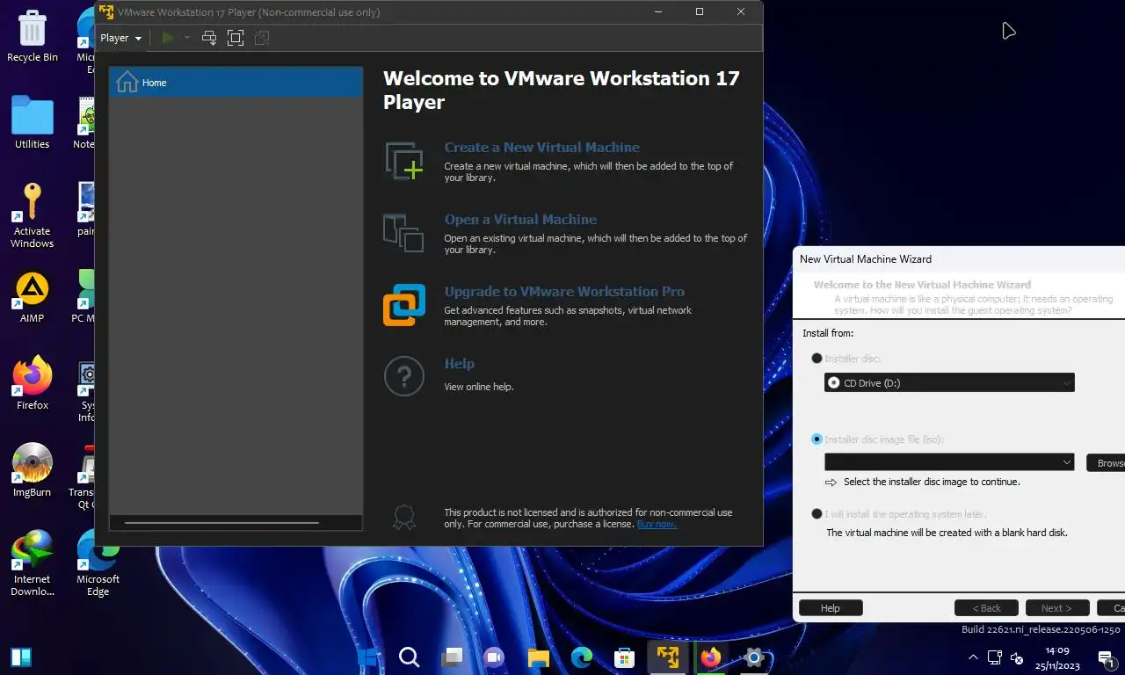Select Home in the VMware library

pos(236,83)
